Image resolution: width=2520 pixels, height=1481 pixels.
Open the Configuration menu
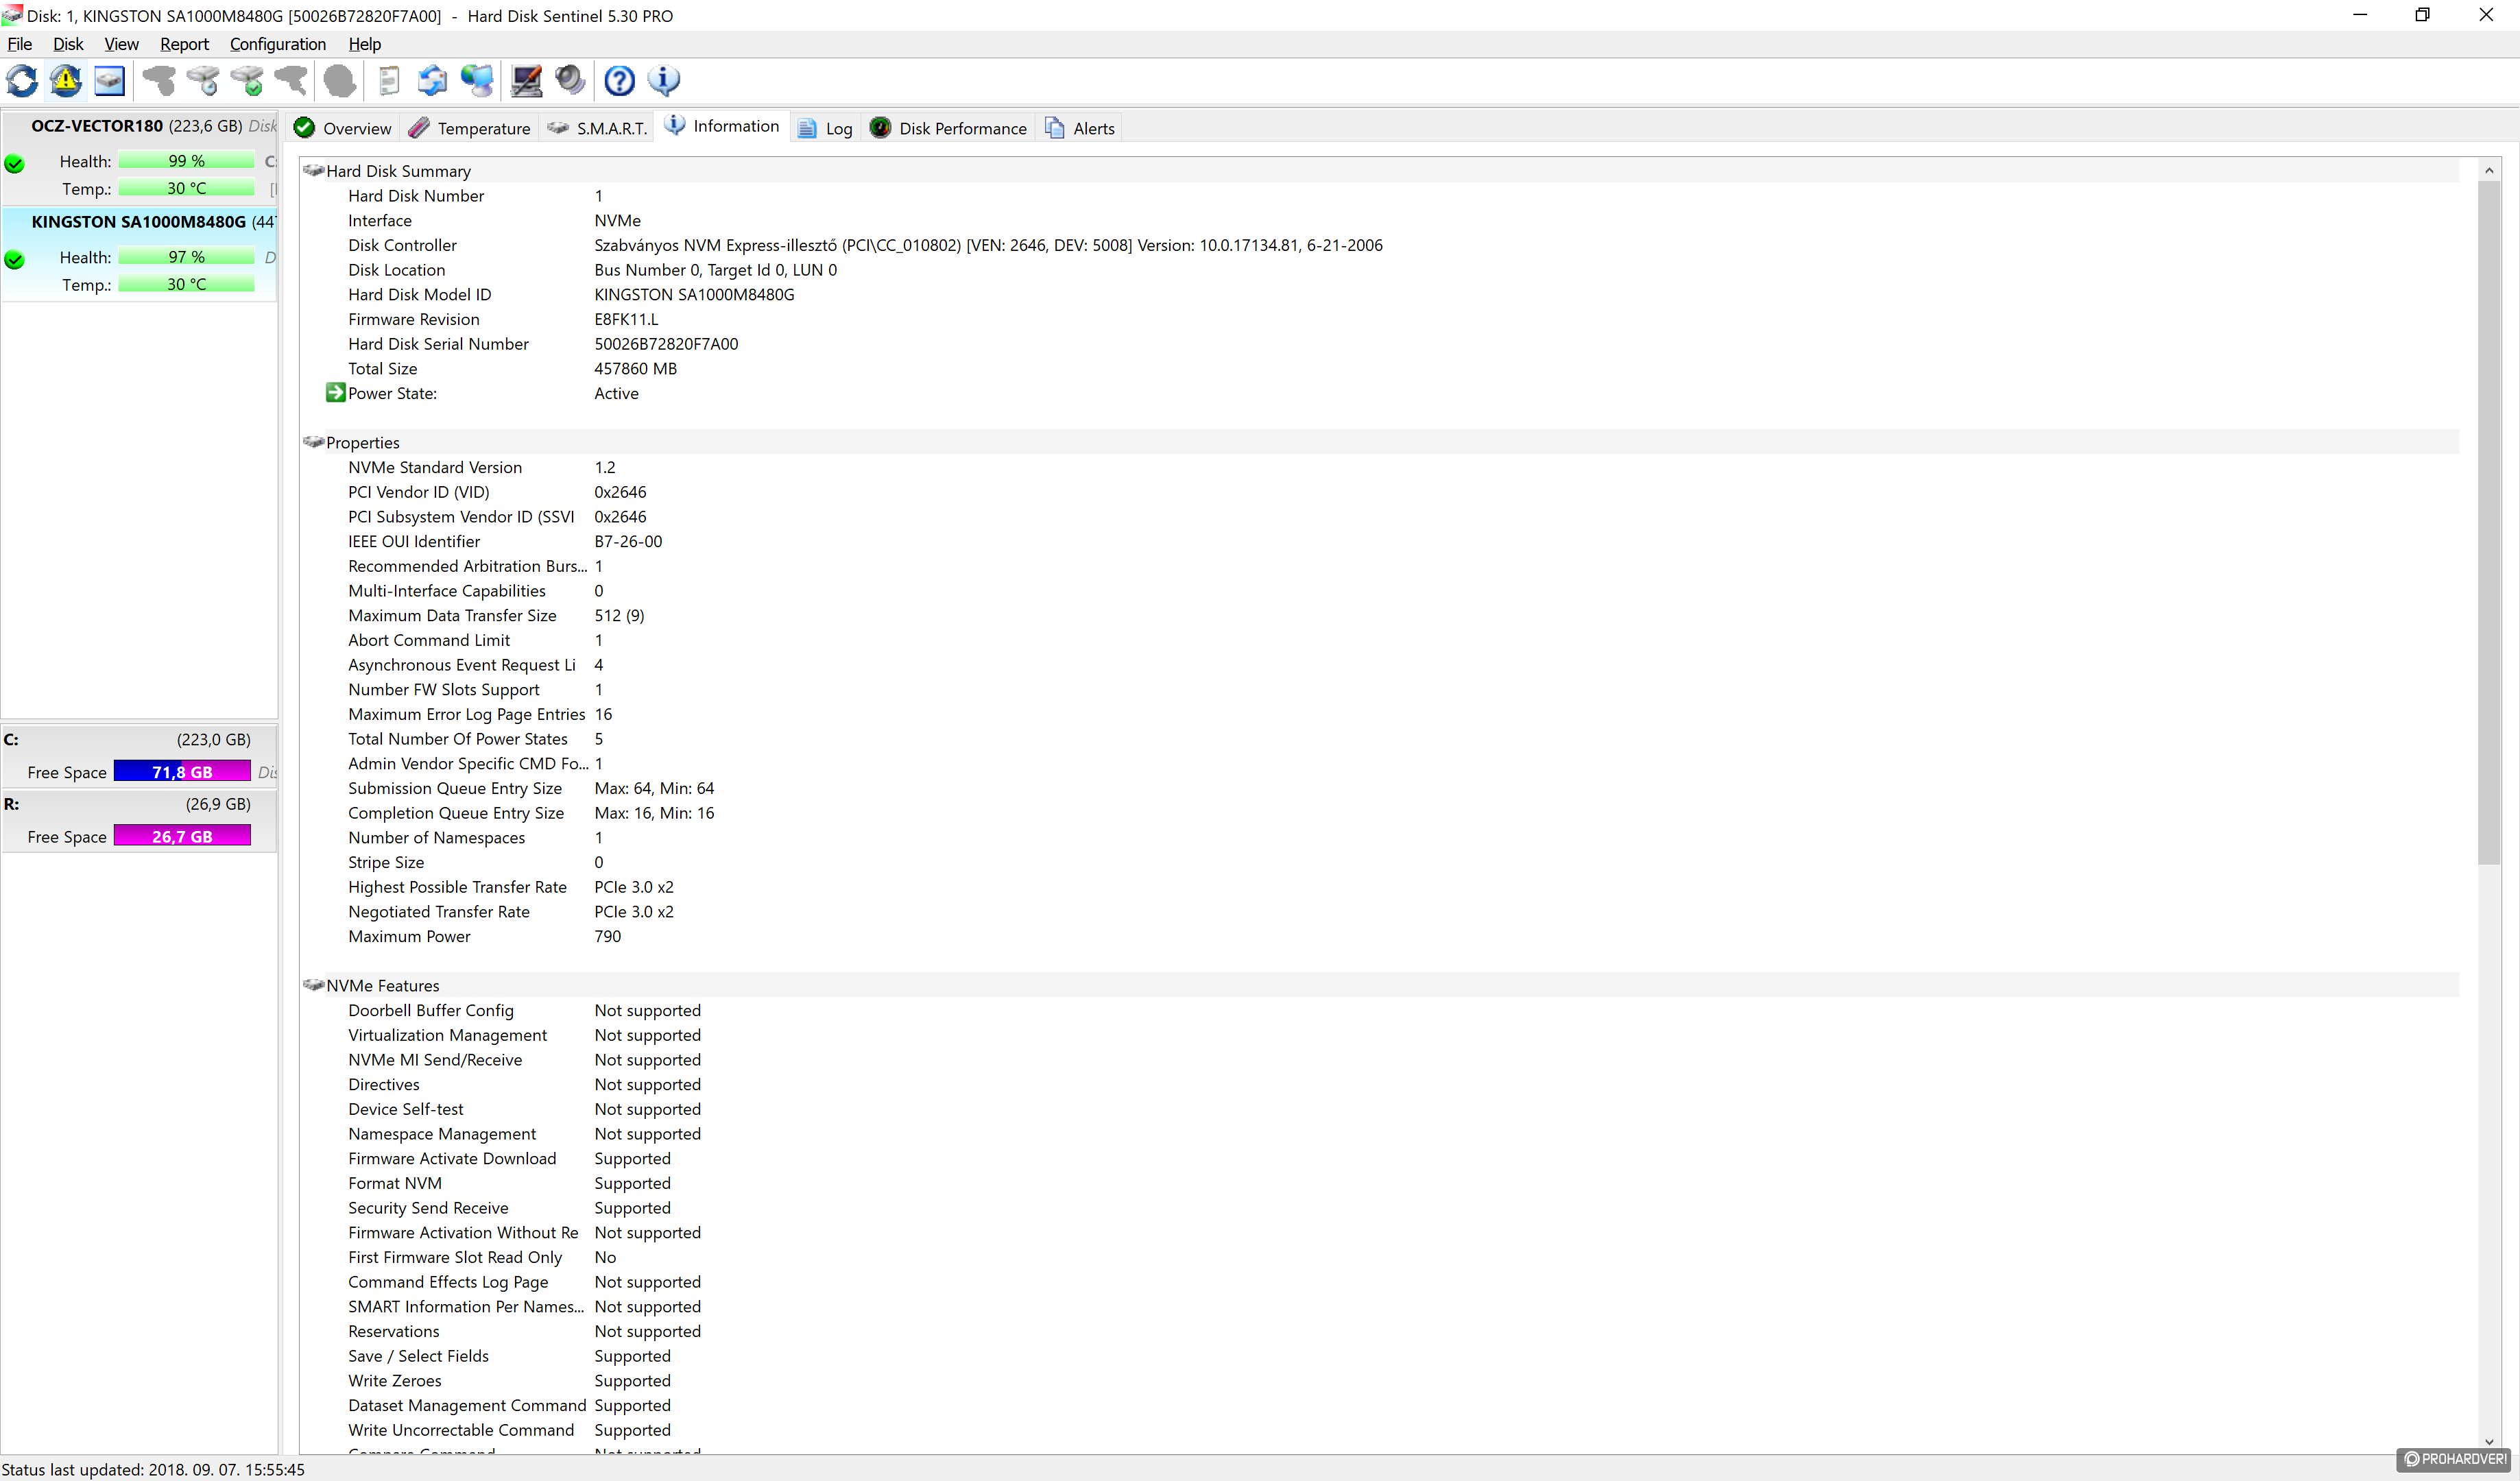(x=277, y=44)
